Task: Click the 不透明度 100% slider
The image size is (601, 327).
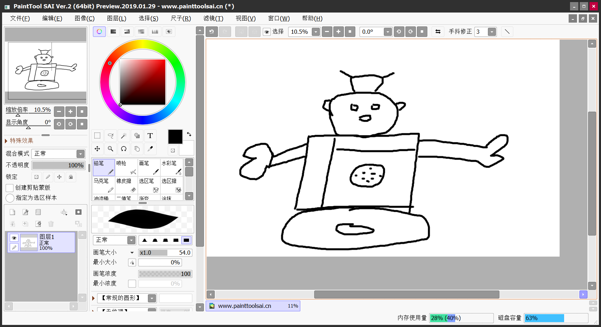Action: tap(58, 165)
